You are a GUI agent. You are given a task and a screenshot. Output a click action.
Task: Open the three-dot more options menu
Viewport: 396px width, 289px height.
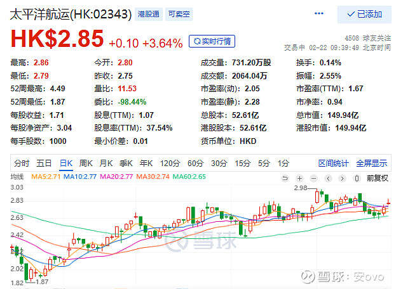[318, 13]
